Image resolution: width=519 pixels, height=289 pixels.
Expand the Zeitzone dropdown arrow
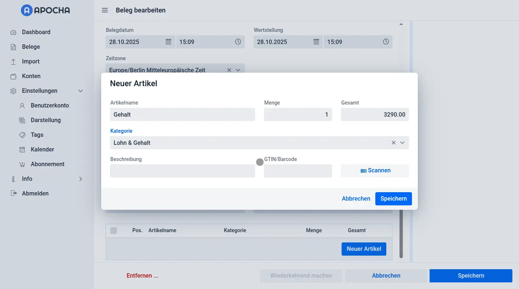pos(238,70)
